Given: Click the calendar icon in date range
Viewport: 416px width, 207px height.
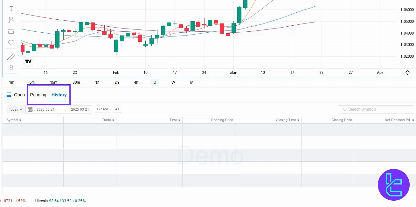Looking at the screenshot, I should pyautogui.click(x=31, y=109).
